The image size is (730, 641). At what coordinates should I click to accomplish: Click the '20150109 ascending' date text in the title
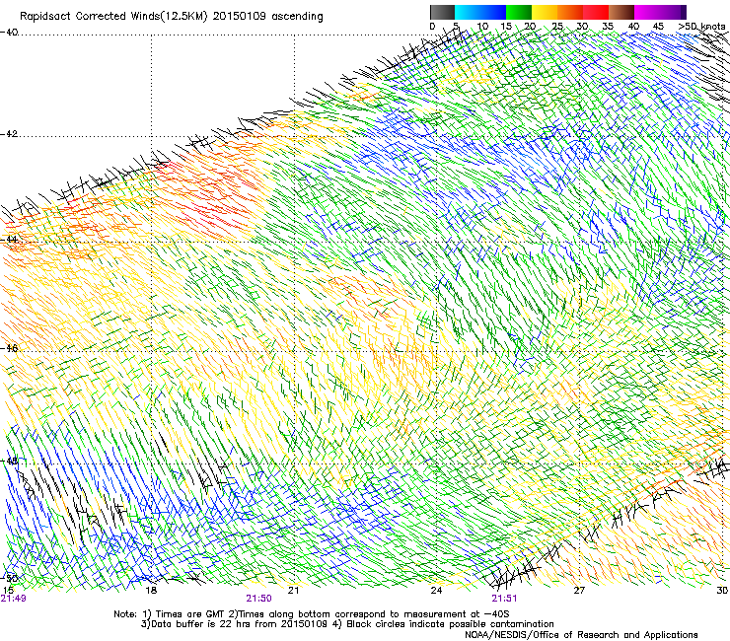click(268, 17)
